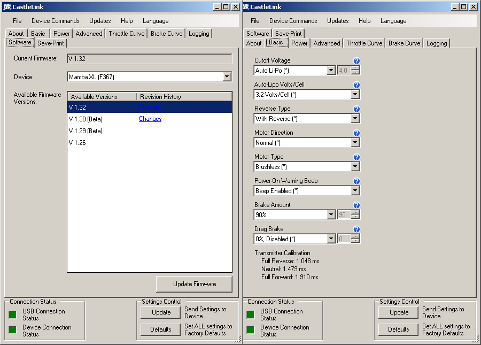Expand the Power-On Warning Beep dropdown
This screenshot has height=345, width=481.
click(x=355, y=190)
